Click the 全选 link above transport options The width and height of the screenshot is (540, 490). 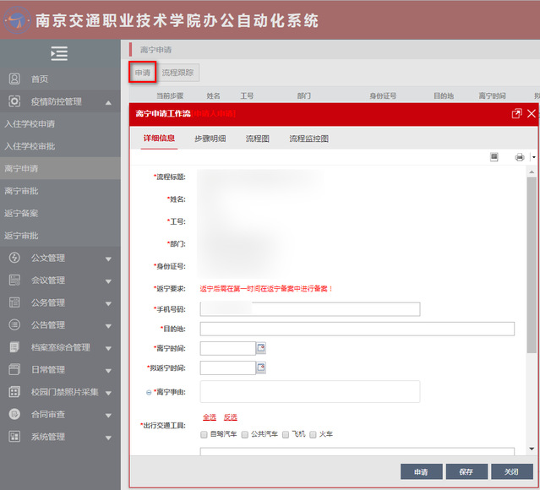tap(209, 417)
